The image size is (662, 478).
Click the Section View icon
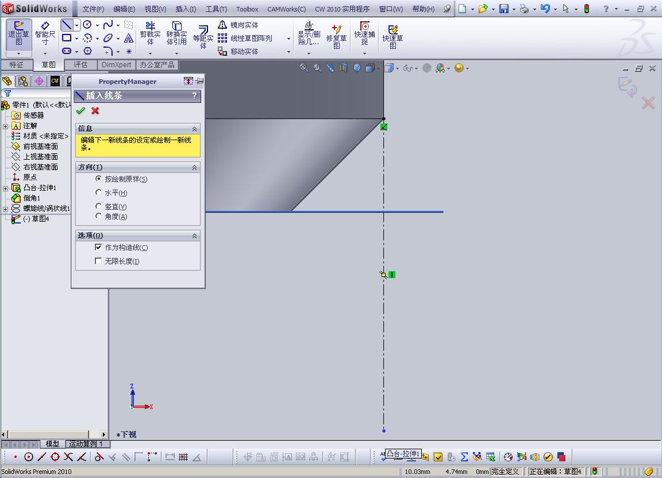coord(344,68)
